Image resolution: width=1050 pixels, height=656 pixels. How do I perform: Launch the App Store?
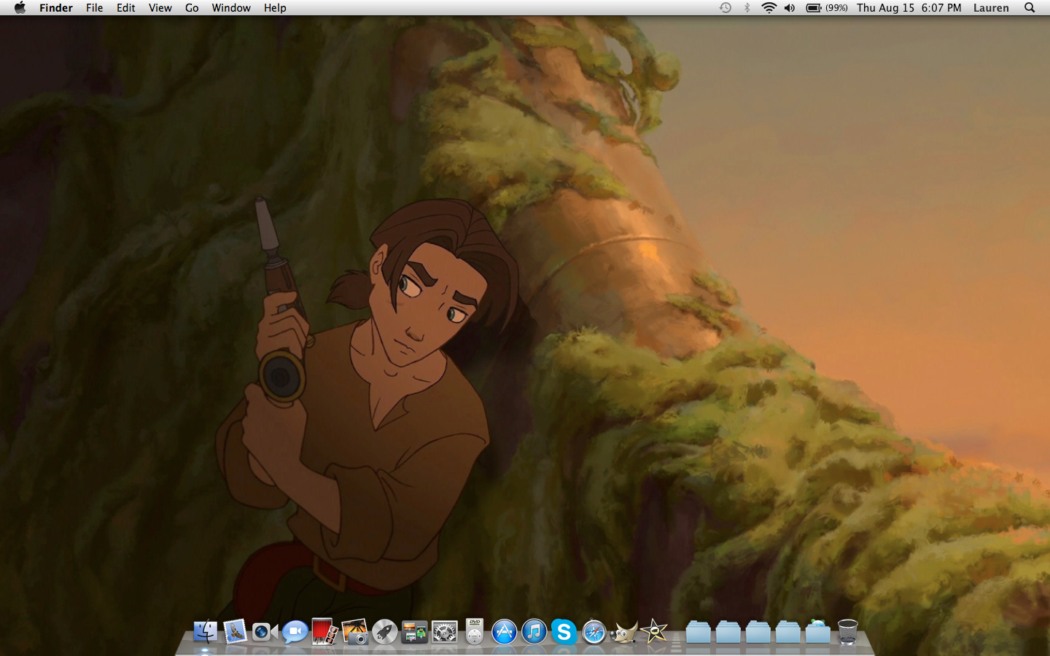[504, 631]
